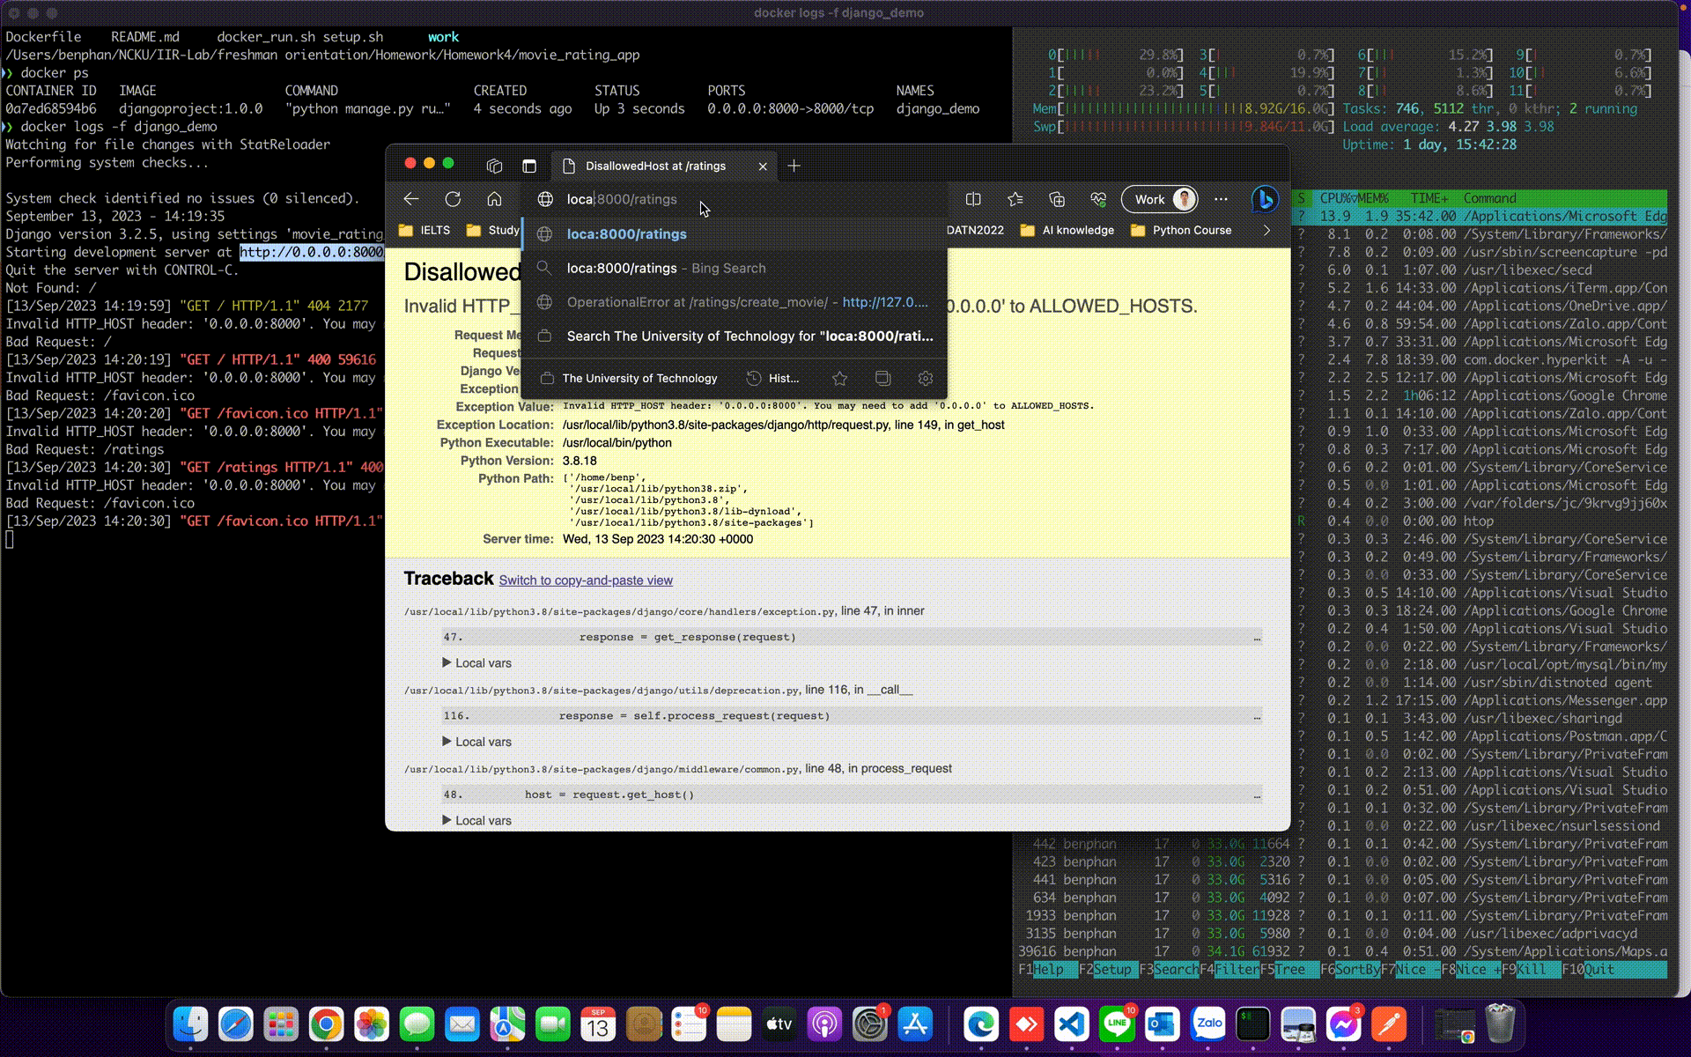The height and width of the screenshot is (1057, 1691).
Task: Open a new tab with the plus button
Action: click(x=794, y=166)
